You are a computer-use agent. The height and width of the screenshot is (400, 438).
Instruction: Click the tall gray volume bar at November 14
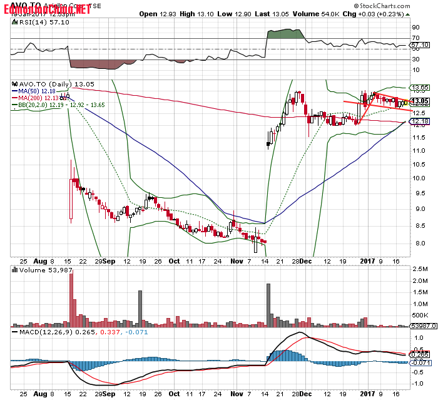(268, 305)
